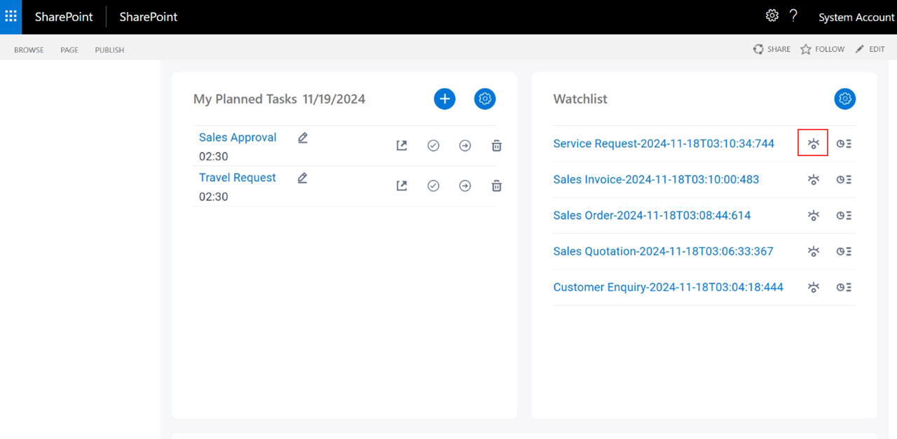The width and height of the screenshot is (897, 439).
Task: Open the app launcher waffle icon
Action: (x=11, y=16)
